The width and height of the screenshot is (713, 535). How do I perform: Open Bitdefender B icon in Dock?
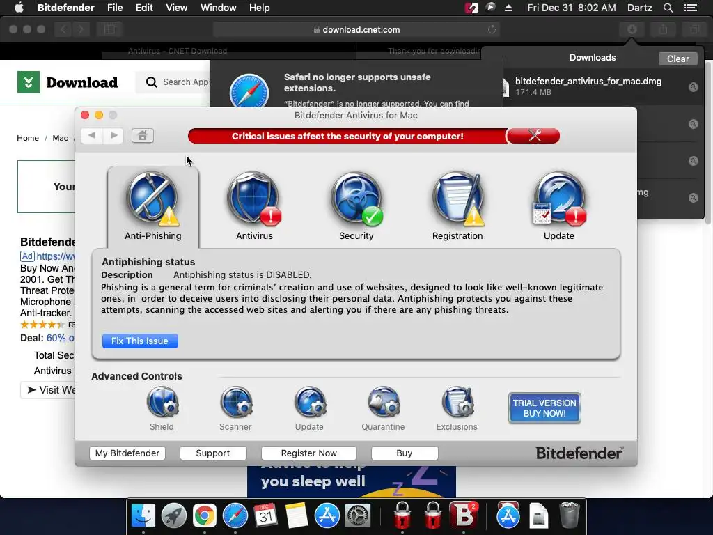(x=463, y=516)
